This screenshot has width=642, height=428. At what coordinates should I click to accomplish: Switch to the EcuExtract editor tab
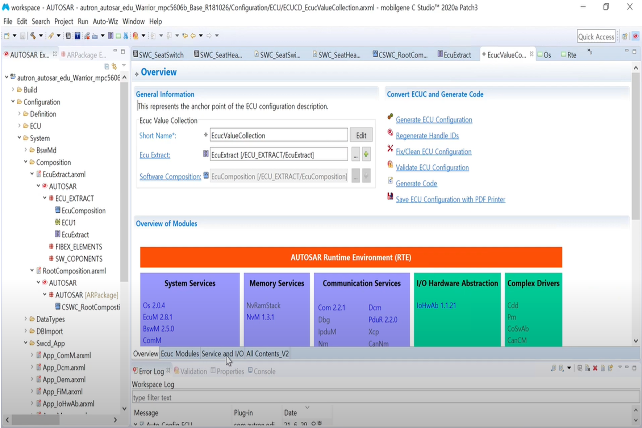(x=454, y=55)
